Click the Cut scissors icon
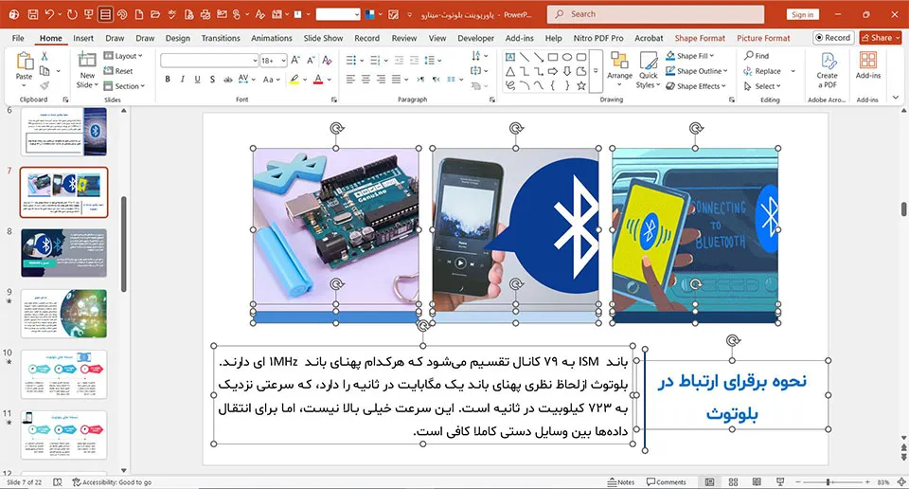The image size is (909, 489). [x=45, y=56]
